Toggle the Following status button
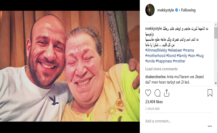The width and height of the screenshot is (218, 133). pos(188,10)
